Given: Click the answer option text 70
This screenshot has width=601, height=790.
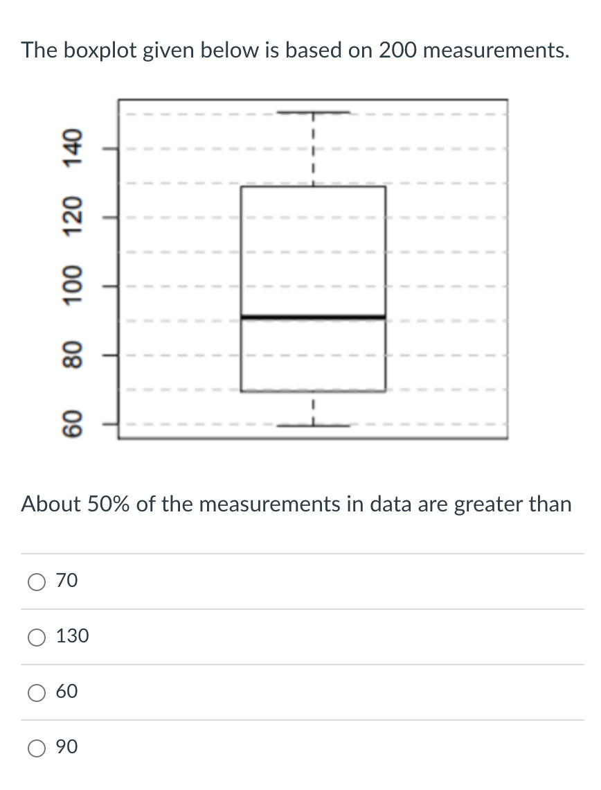Looking at the screenshot, I should pyautogui.click(x=66, y=581).
